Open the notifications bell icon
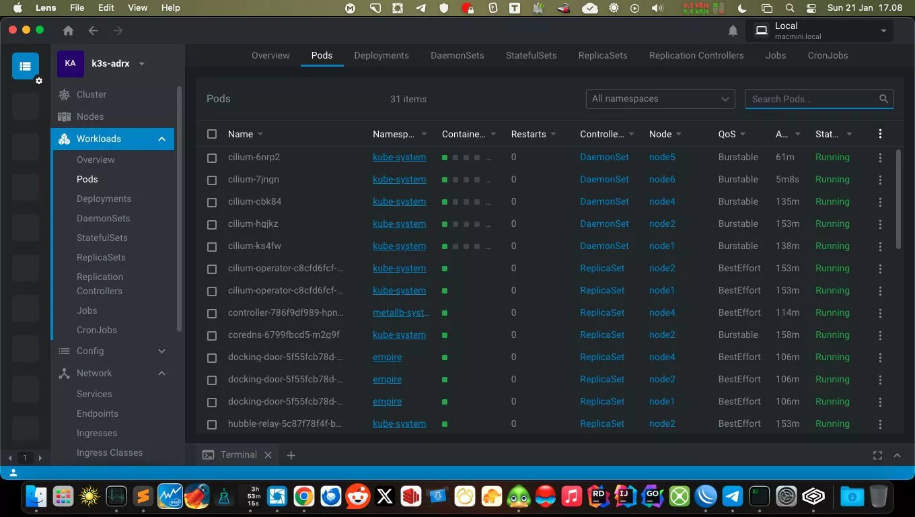The height and width of the screenshot is (517, 915). click(733, 31)
